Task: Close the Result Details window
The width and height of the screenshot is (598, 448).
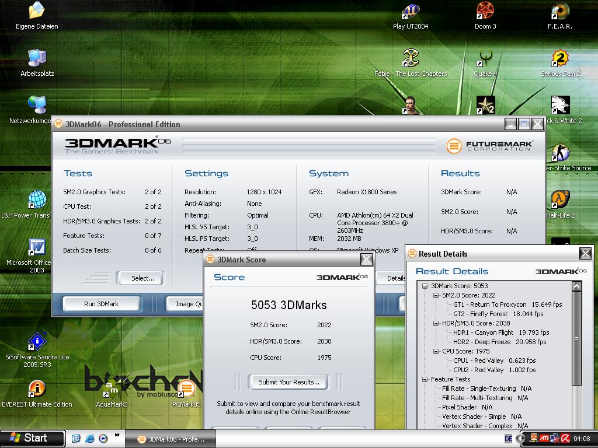Action: [x=585, y=253]
